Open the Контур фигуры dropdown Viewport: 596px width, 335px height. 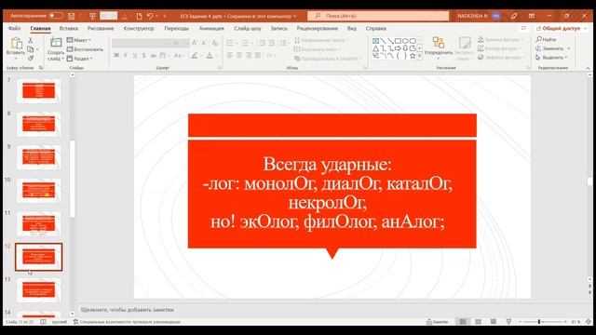[x=499, y=48]
